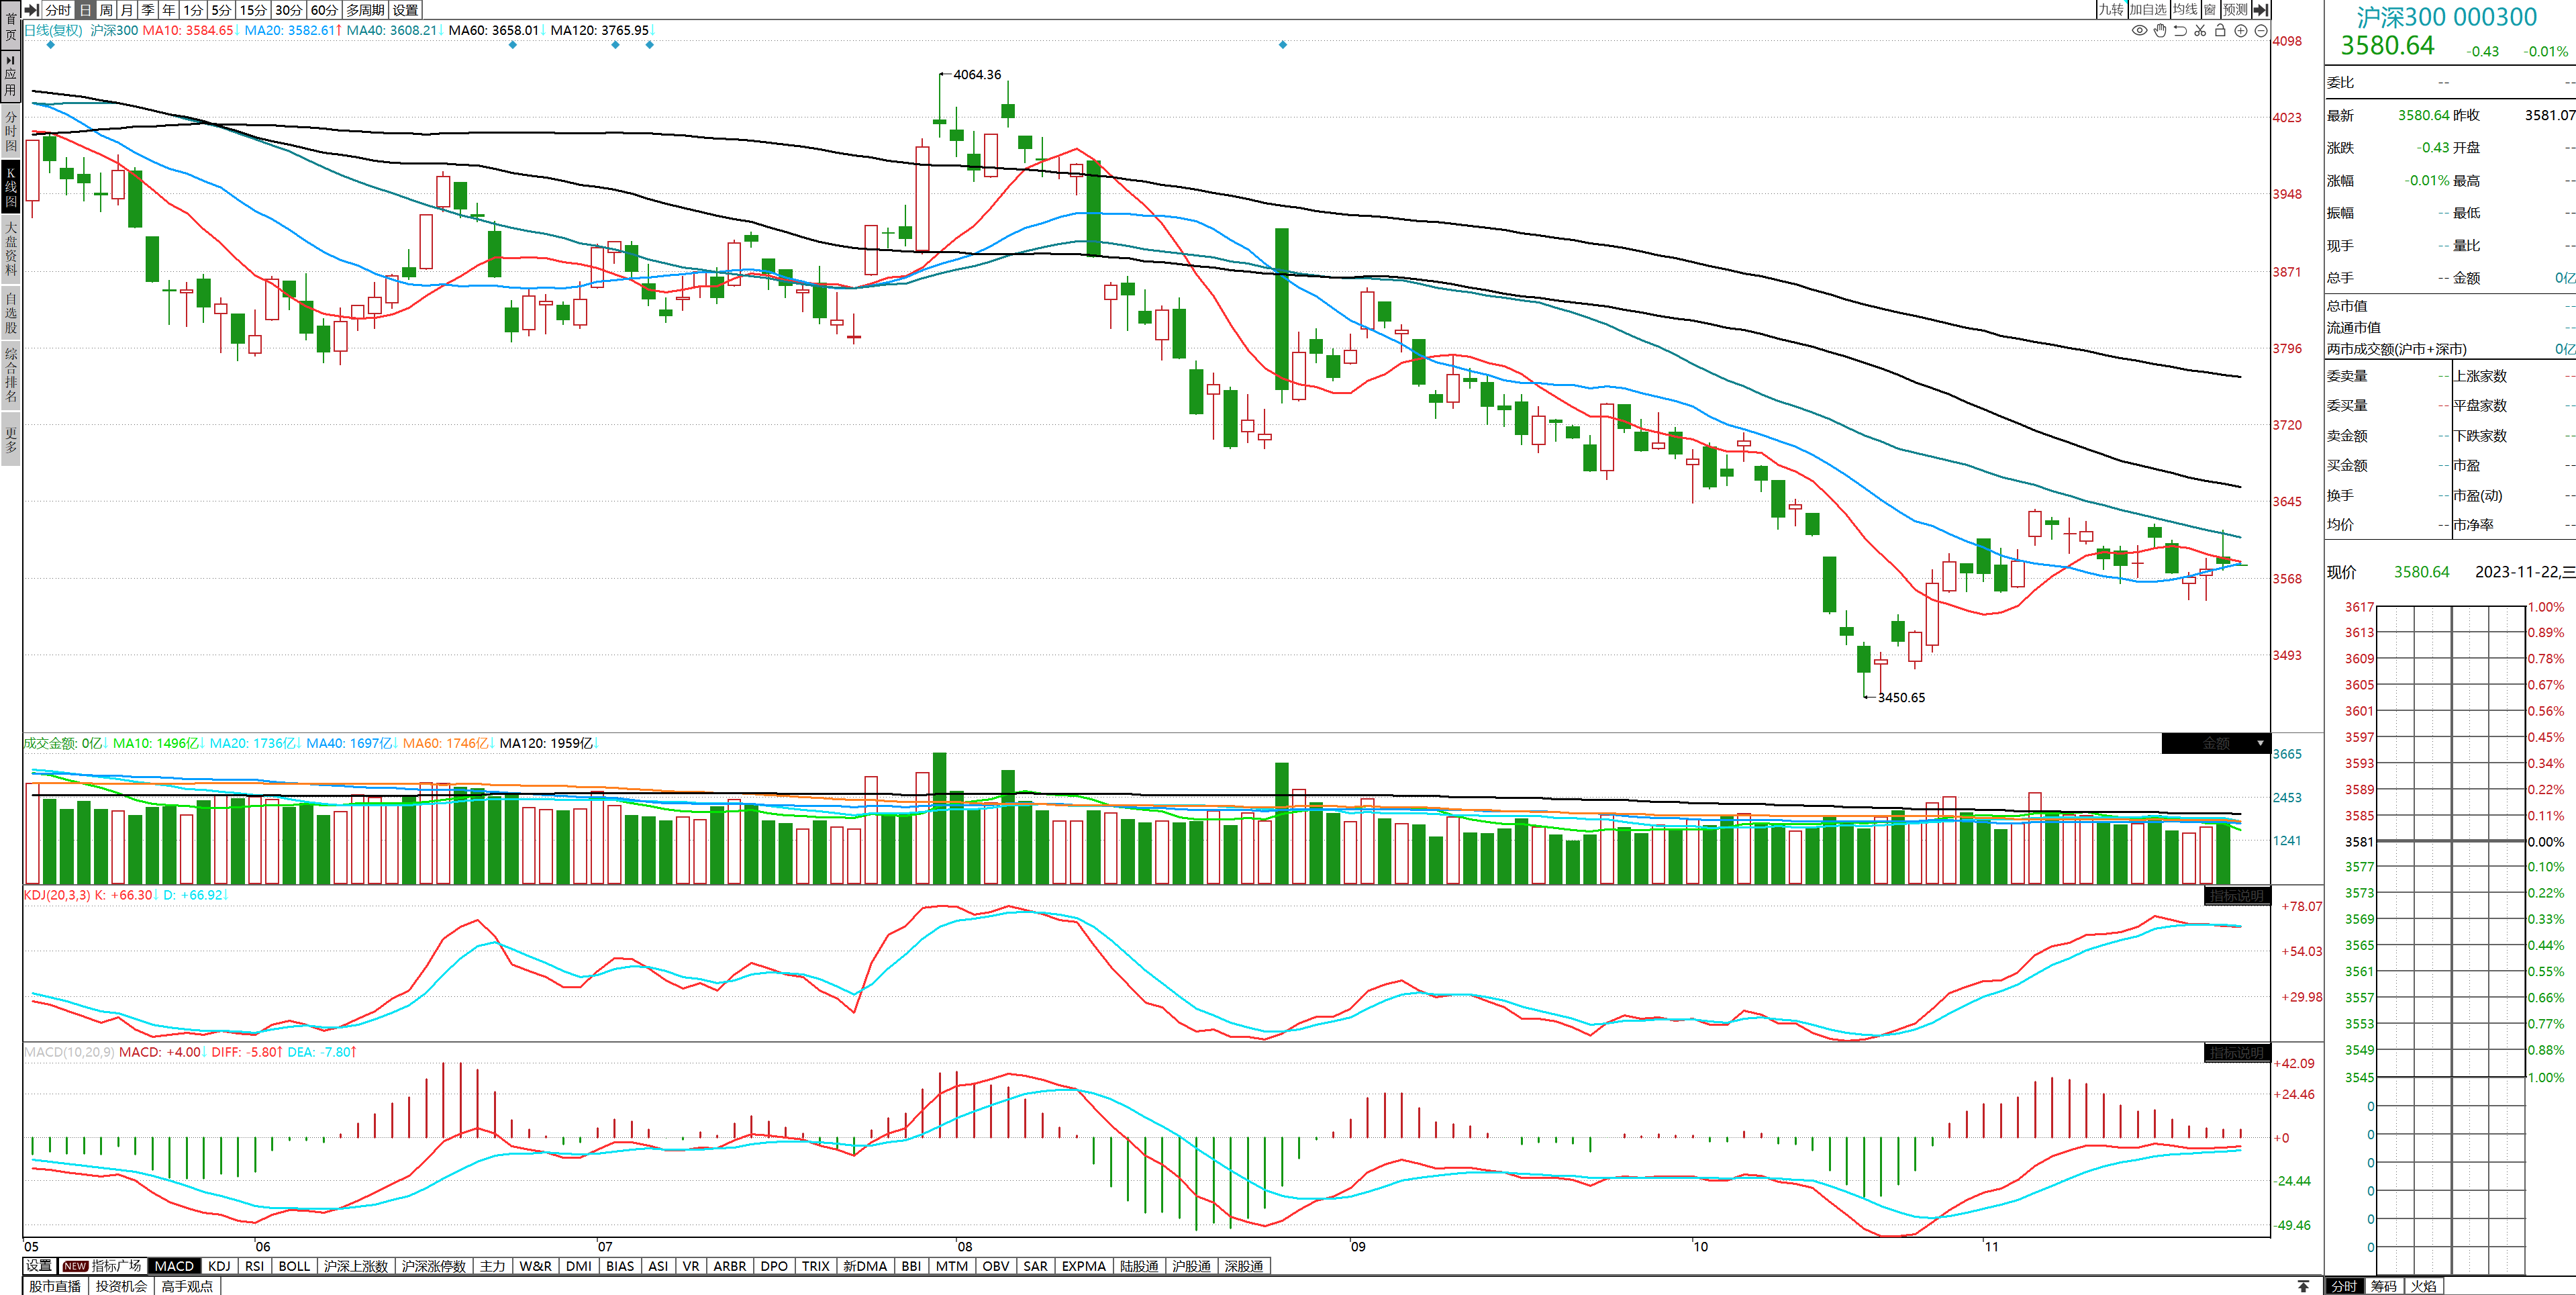The image size is (2576, 1295).
Task: Toggle the eye visibility icon above chart
Action: pos(2140,30)
